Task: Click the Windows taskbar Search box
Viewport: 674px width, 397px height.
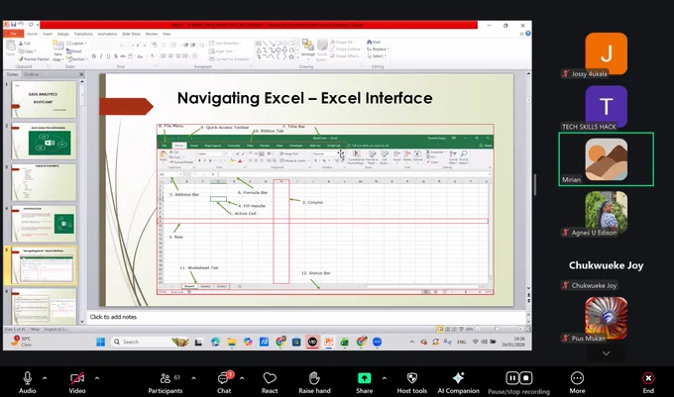Action: pos(150,342)
